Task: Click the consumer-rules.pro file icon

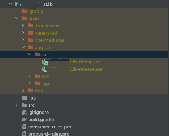Action: (x=24, y=127)
